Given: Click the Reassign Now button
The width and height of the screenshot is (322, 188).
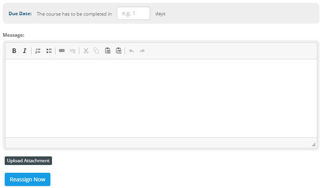Looking at the screenshot, I should [x=27, y=179].
